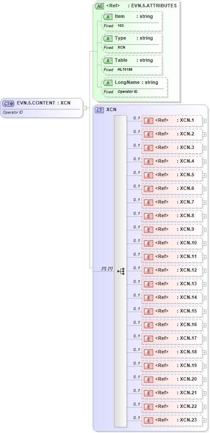Click the A icon beside Type attribute
Screen dimensions: 210x433
(108, 38)
